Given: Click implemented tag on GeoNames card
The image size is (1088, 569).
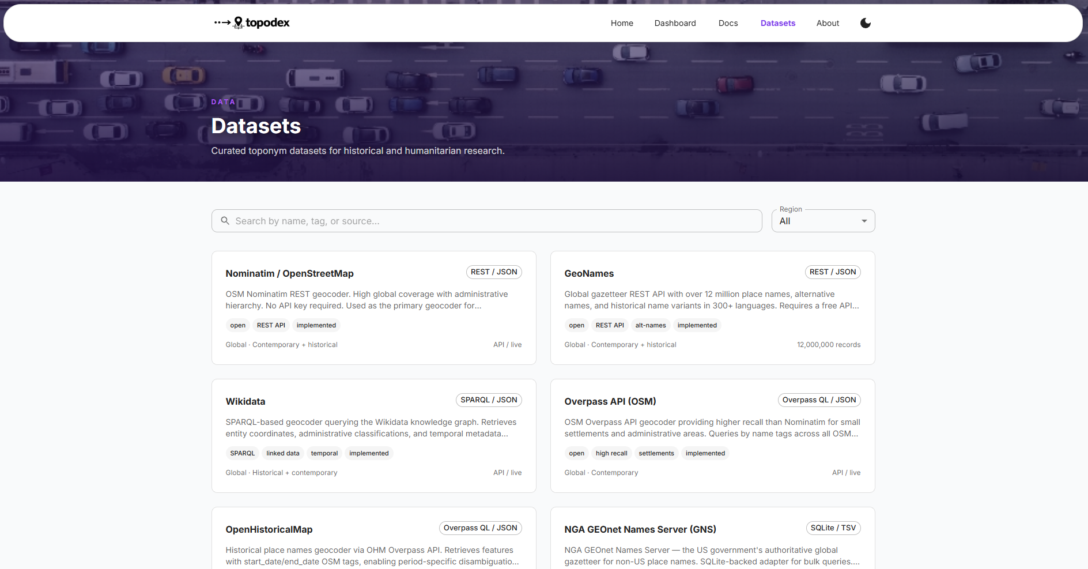Looking at the screenshot, I should point(697,325).
